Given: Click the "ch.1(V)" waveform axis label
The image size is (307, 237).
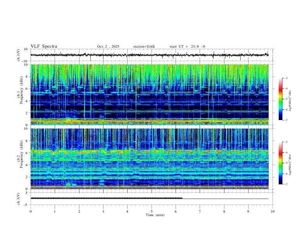Looking at the screenshot, I should tap(19, 55).
